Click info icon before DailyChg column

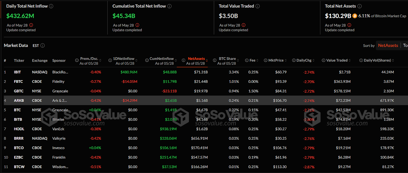tap(294, 60)
